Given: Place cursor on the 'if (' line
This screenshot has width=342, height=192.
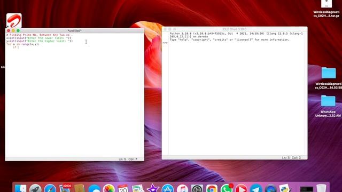Looking at the screenshot, I should 16,47.
